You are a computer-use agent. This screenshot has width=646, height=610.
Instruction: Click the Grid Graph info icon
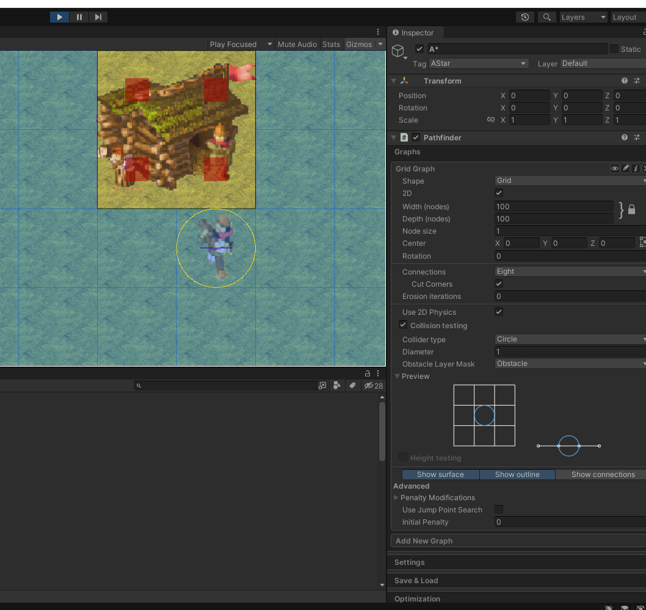(x=636, y=168)
